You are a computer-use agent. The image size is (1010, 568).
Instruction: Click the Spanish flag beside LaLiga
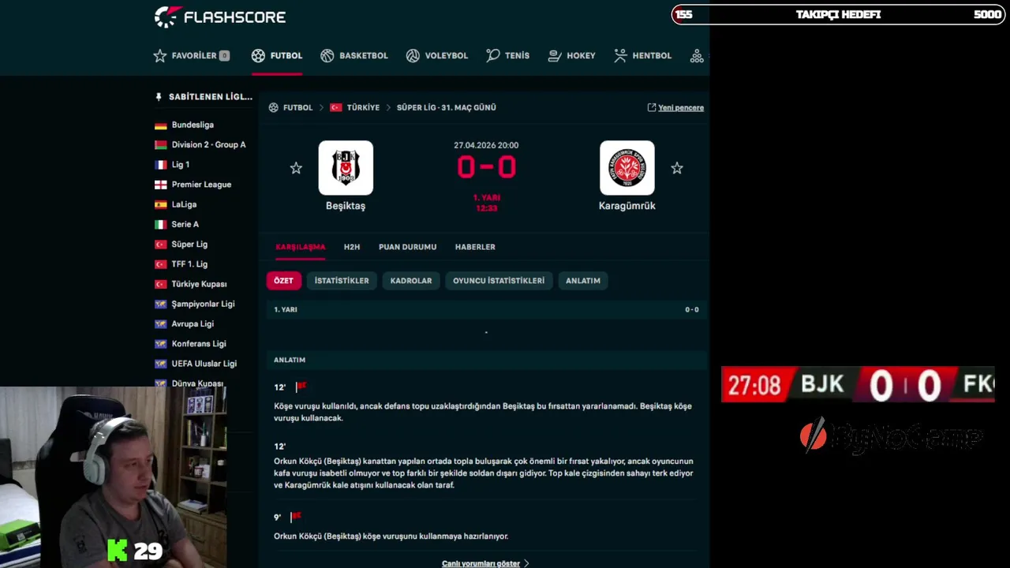pyautogui.click(x=161, y=204)
